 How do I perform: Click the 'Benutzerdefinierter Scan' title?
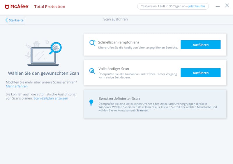click(119, 99)
